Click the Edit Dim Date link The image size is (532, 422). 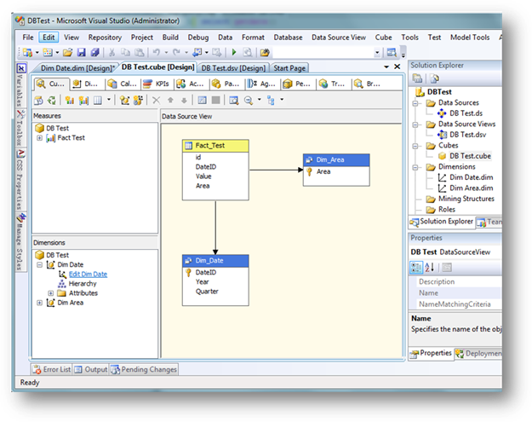[x=88, y=275]
